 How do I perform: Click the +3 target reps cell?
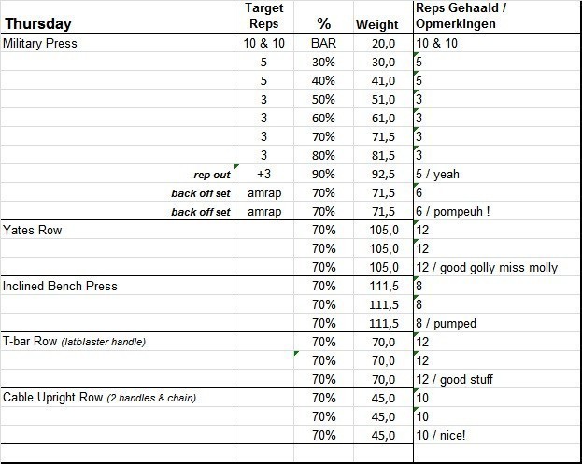tap(264, 174)
